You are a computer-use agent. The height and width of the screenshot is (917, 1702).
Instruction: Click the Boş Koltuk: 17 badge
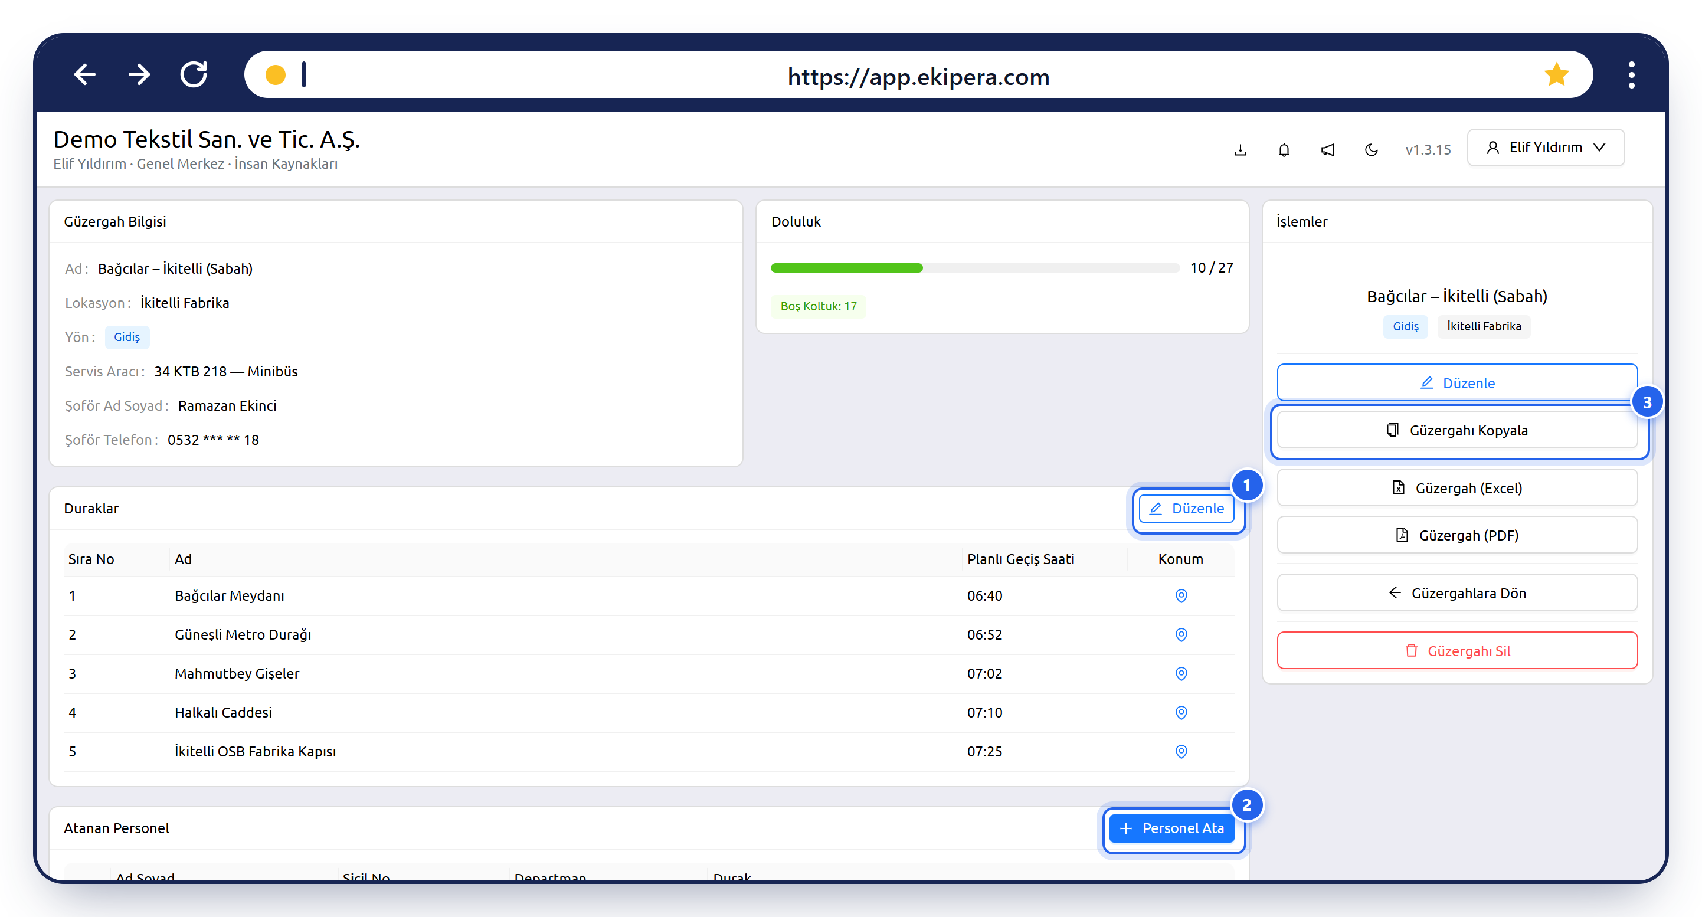[818, 306]
